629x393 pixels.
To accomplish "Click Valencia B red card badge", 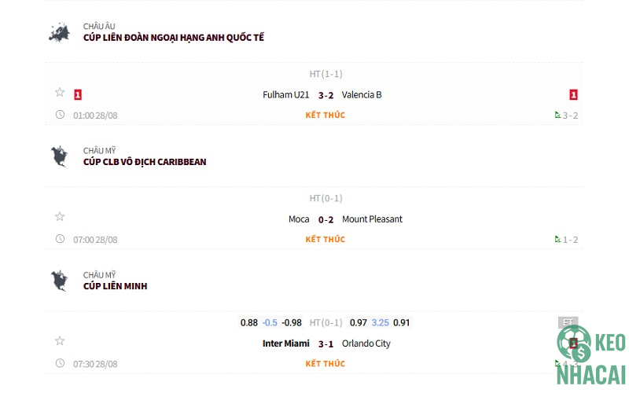I will (574, 95).
